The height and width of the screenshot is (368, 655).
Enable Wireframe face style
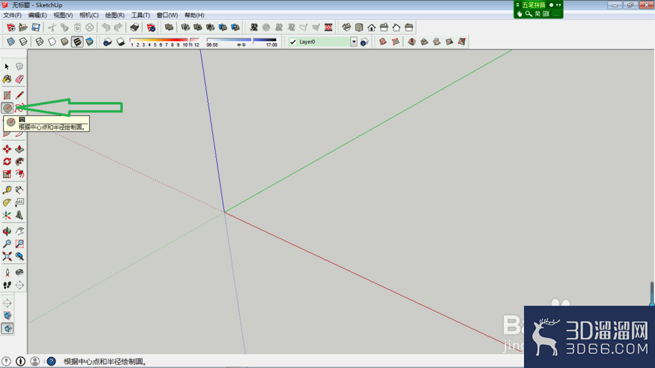click(x=39, y=42)
